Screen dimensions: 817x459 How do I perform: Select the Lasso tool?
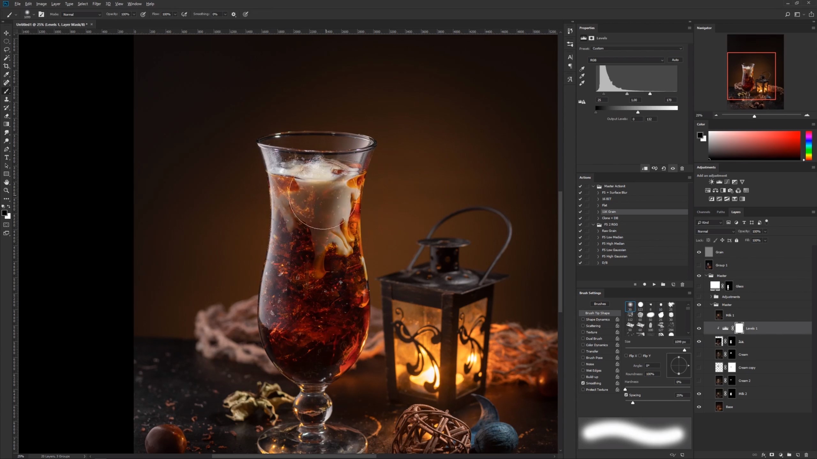[6, 49]
